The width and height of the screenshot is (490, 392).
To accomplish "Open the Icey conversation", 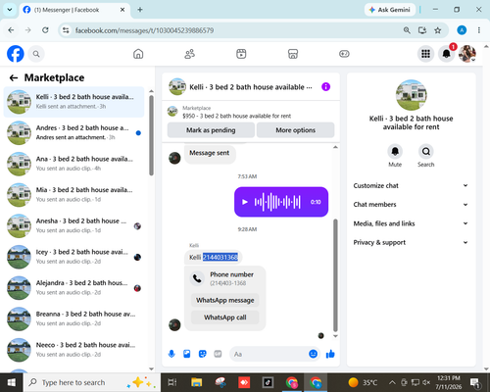I will point(73,257).
